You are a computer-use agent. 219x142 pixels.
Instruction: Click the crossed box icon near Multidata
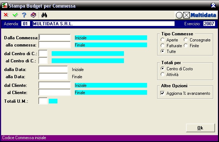tap(186, 15)
